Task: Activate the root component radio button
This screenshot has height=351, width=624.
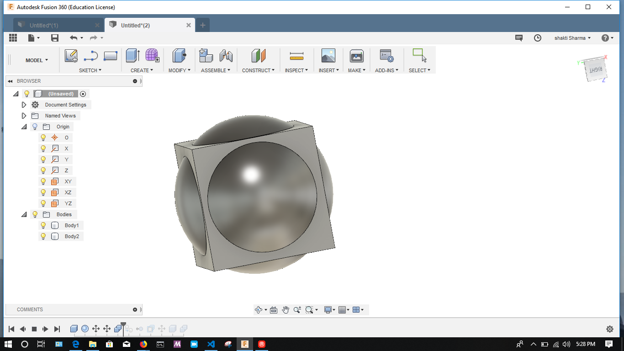Action: pos(83,94)
